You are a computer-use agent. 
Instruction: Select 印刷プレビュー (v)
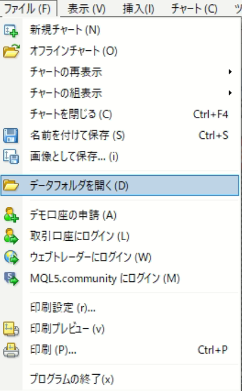point(67,329)
